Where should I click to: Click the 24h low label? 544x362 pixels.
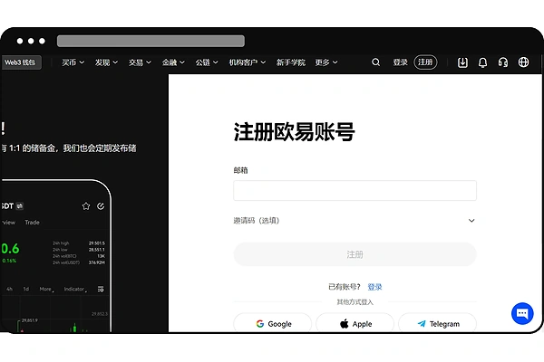click(60, 250)
